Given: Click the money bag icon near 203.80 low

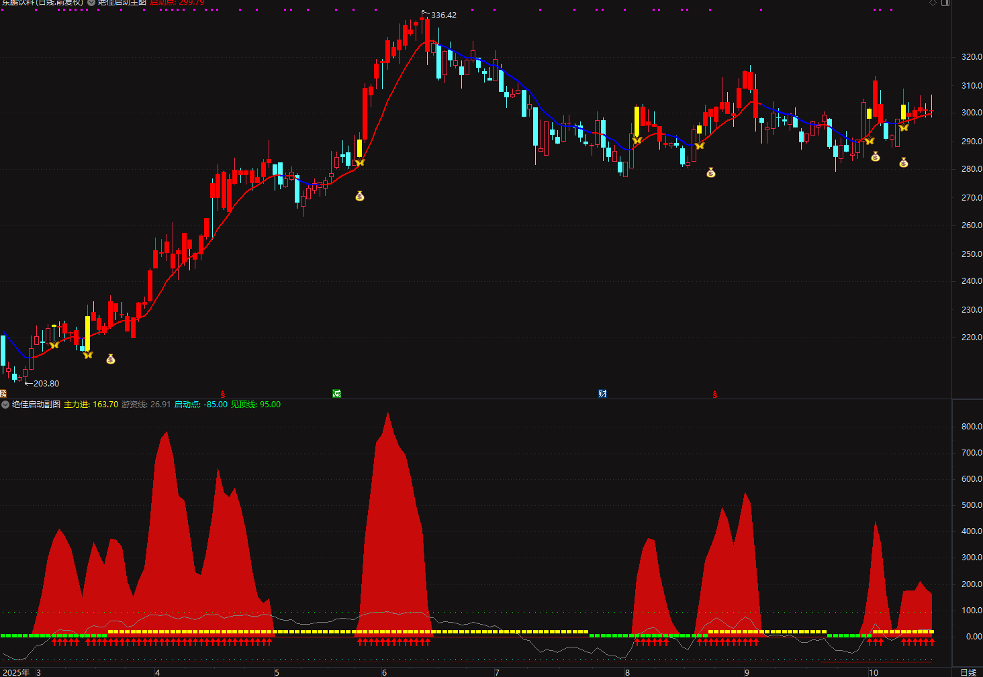Looking at the screenshot, I should (x=111, y=359).
